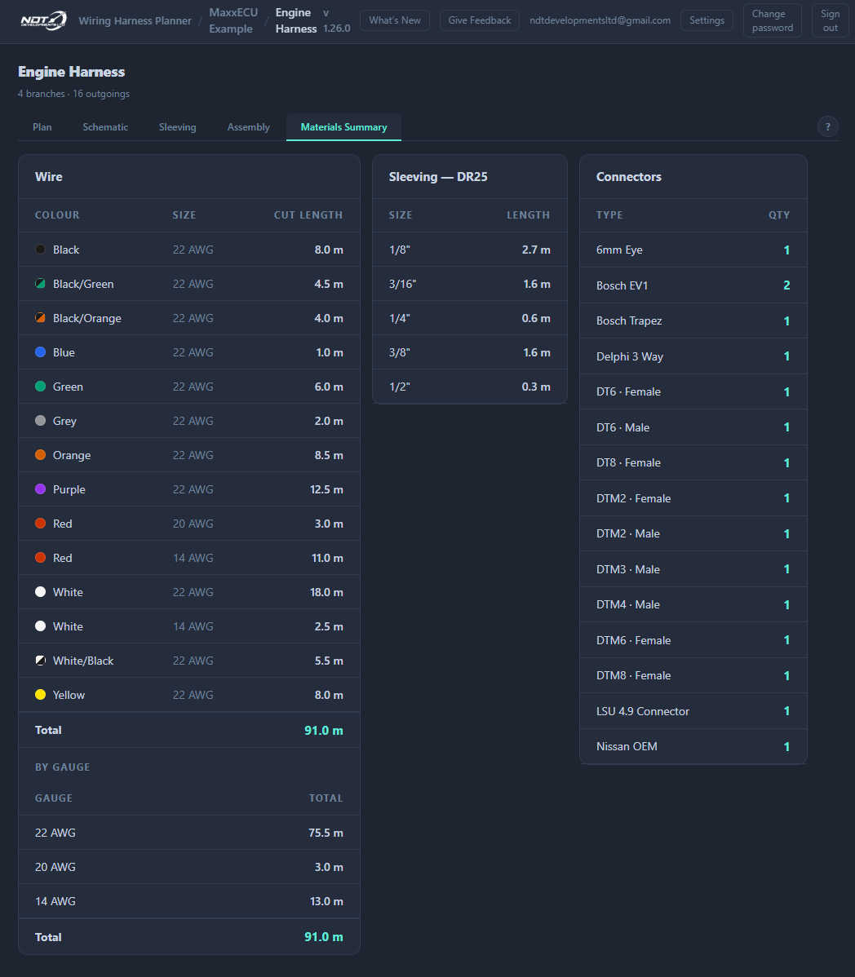The width and height of the screenshot is (855, 977).
Task: Click the Purple wire colour dot
Action: [41, 489]
